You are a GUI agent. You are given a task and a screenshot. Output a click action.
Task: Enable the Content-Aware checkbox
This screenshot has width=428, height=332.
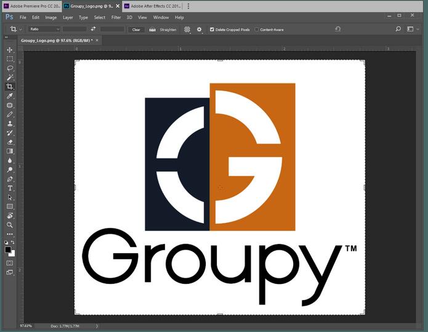click(x=257, y=30)
